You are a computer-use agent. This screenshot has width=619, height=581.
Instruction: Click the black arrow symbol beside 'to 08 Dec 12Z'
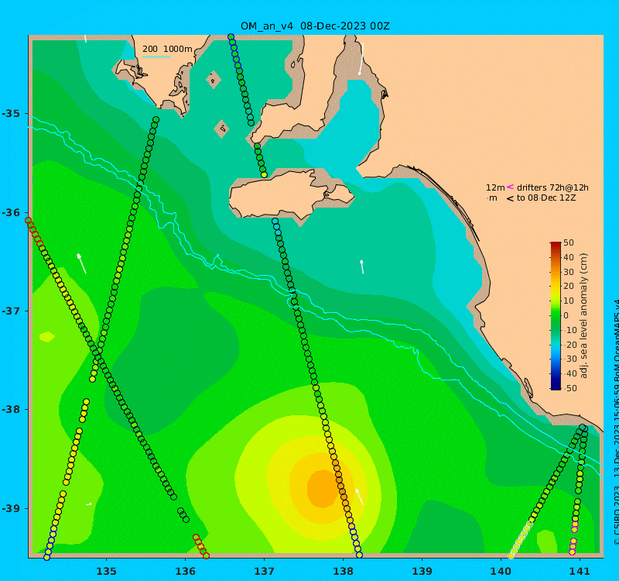(x=510, y=198)
